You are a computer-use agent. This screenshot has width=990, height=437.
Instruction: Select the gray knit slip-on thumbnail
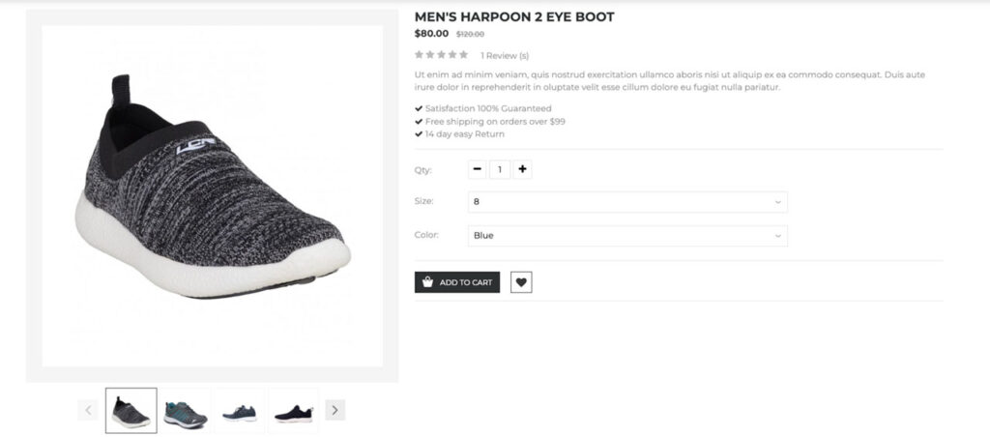[131, 411]
